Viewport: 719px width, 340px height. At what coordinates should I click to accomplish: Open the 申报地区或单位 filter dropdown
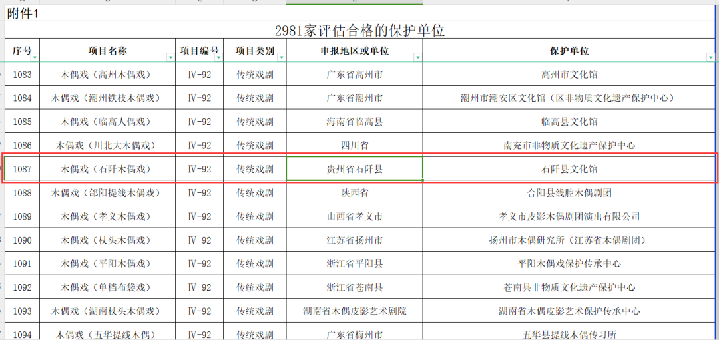[417, 58]
